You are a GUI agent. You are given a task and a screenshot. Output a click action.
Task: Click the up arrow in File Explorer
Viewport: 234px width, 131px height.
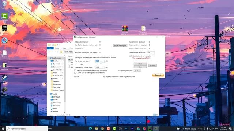pyautogui.click(x=58, y=52)
